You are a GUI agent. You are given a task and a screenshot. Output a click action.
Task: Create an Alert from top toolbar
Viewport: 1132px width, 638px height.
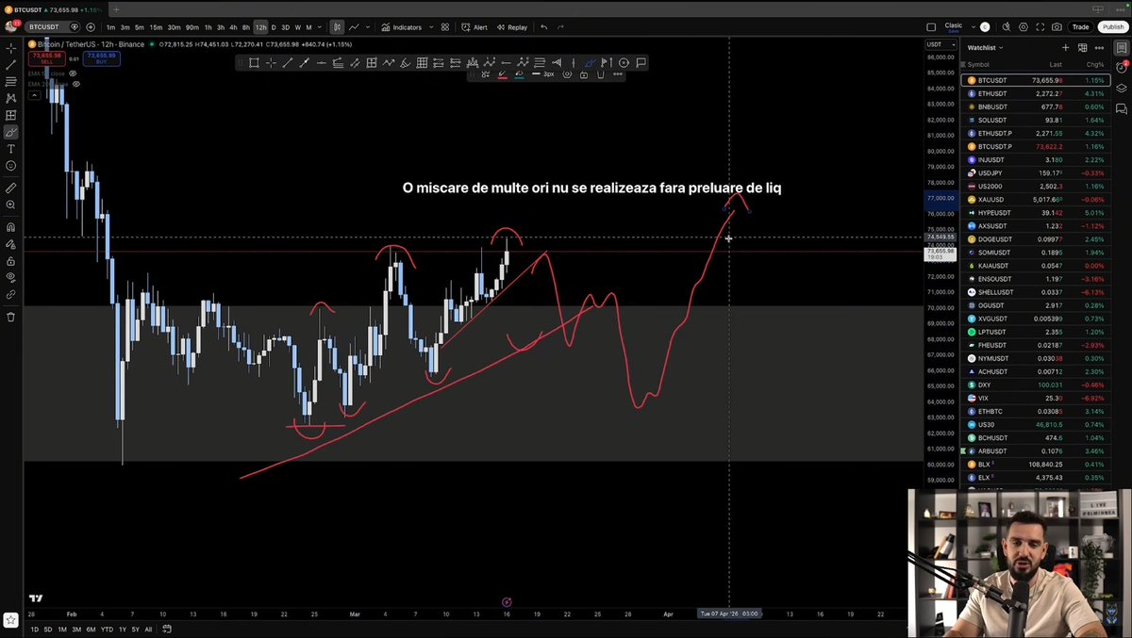point(474,27)
